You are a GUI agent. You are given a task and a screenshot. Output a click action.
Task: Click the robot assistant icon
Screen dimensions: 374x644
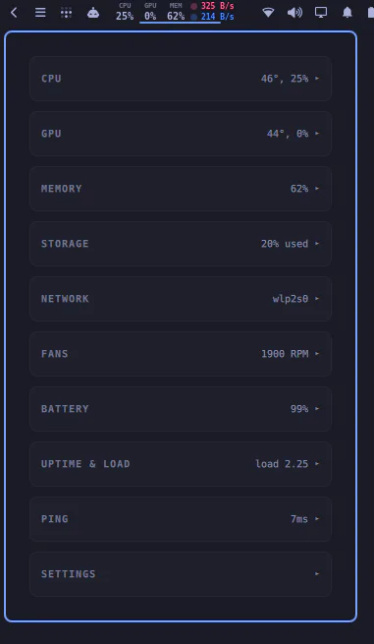click(93, 13)
